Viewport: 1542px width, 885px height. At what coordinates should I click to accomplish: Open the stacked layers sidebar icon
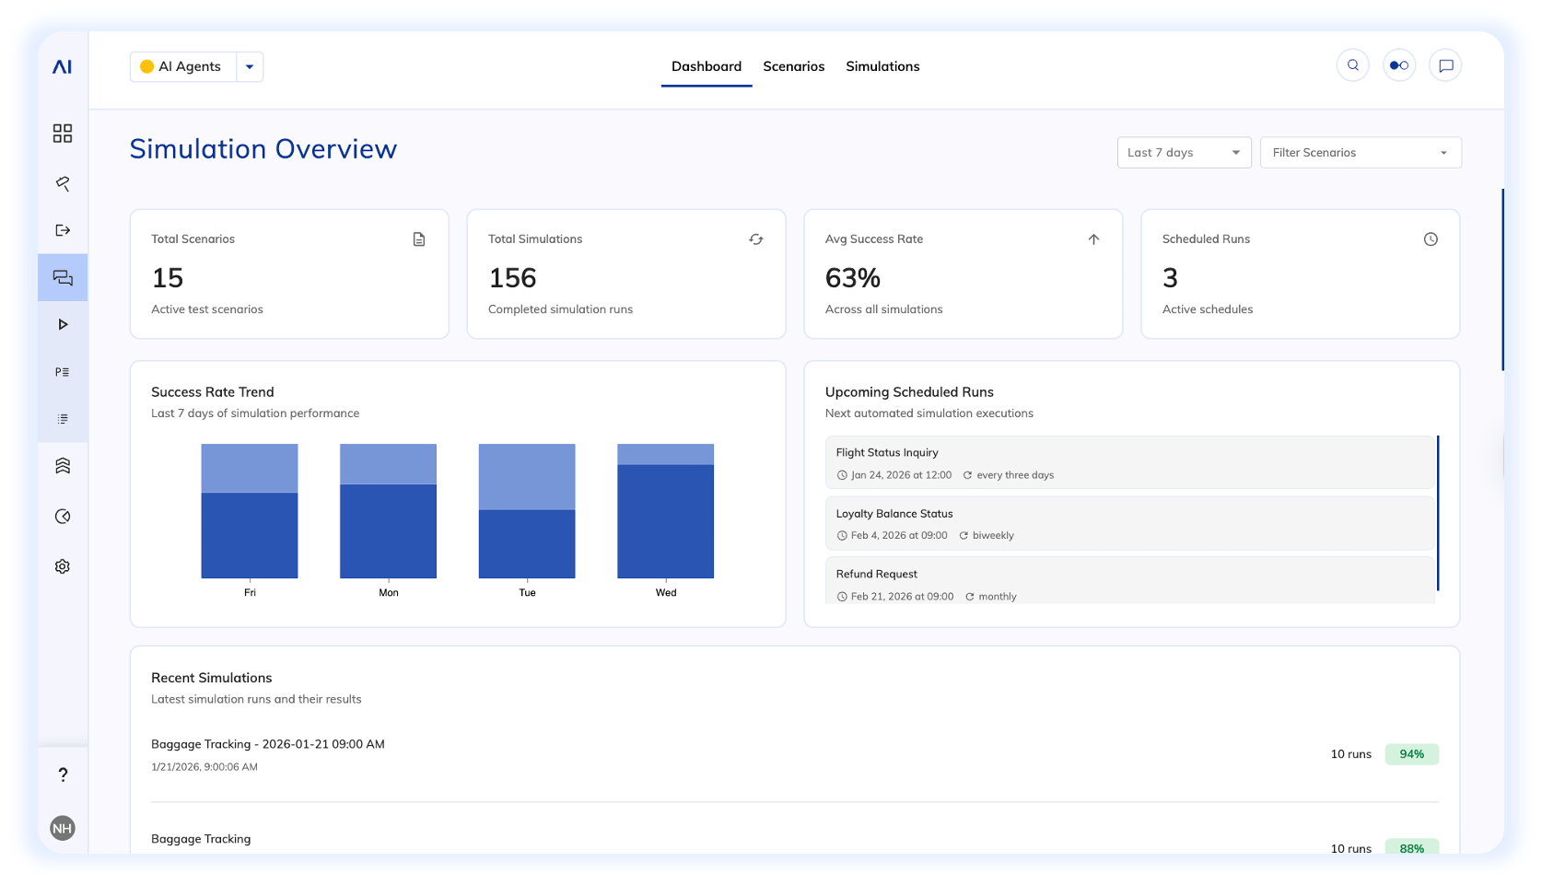tap(63, 466)
